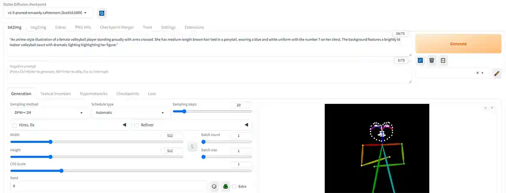Tick the Extra seed checkbox
The height and width of the screenshot is (193, 506).
coord(234,186)
